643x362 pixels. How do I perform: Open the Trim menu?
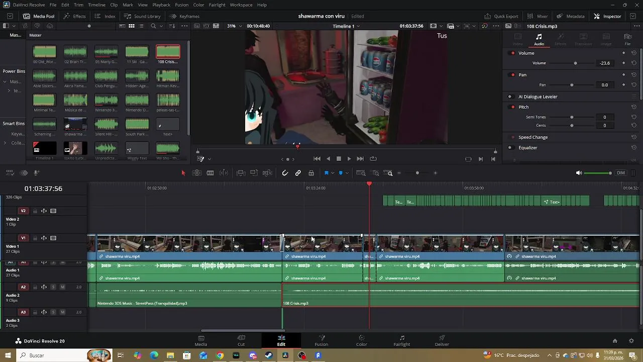78,5
